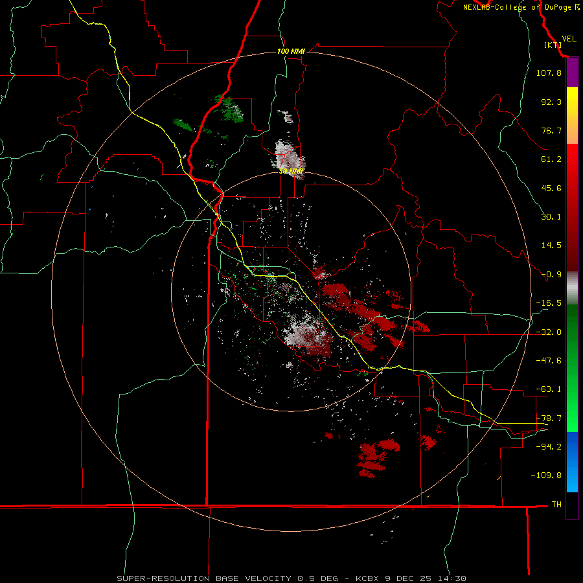Click the 14.5 velocity scale value

coord(551,246)
